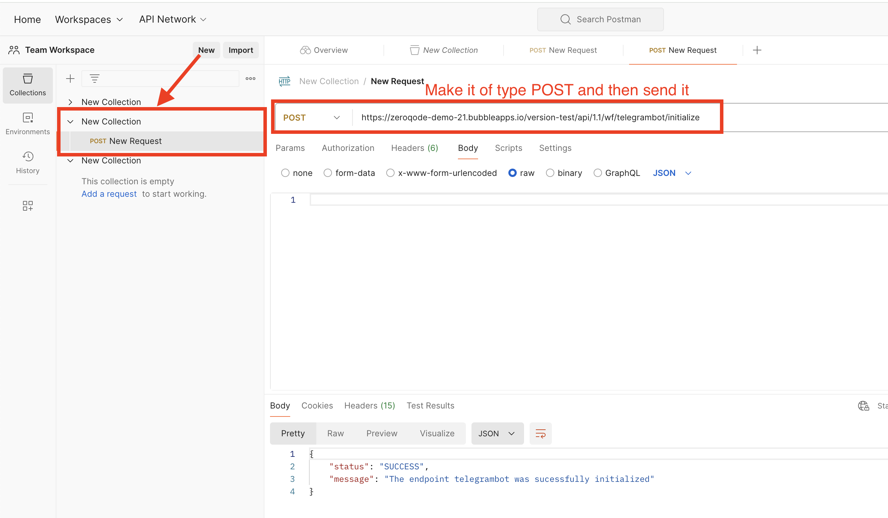This screenshot has width=888, height=518.
Task: Collapse the New Collection tree item
Action: (71, 121)
